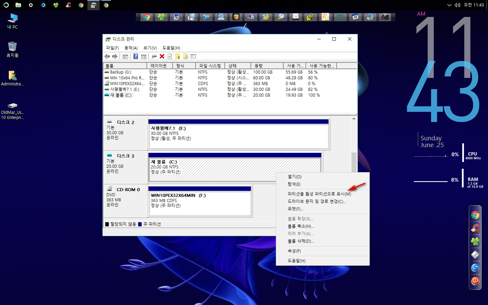Choose 볼륨 축소(H)... in the context menu
488x305 pixels.
coord(323,226)
